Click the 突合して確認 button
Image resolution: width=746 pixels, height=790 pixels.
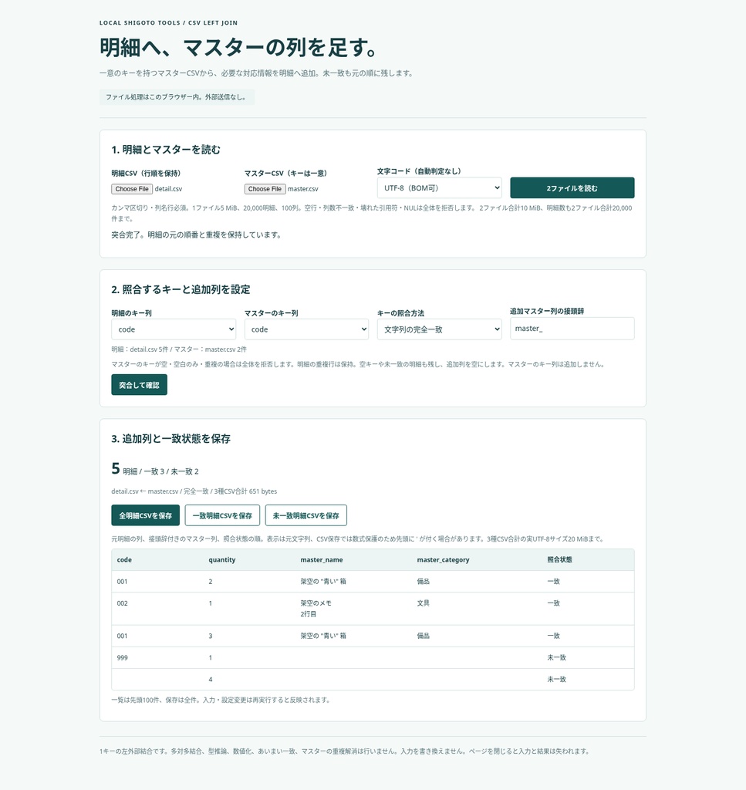(x=139, y=385)
